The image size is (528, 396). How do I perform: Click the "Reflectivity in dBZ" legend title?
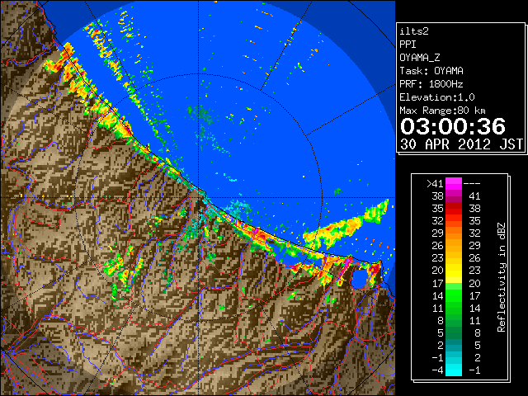(502, 277)
